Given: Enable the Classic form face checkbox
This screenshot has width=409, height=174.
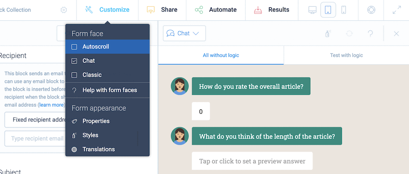Looking at the screenshot, I should click(74, 75).
